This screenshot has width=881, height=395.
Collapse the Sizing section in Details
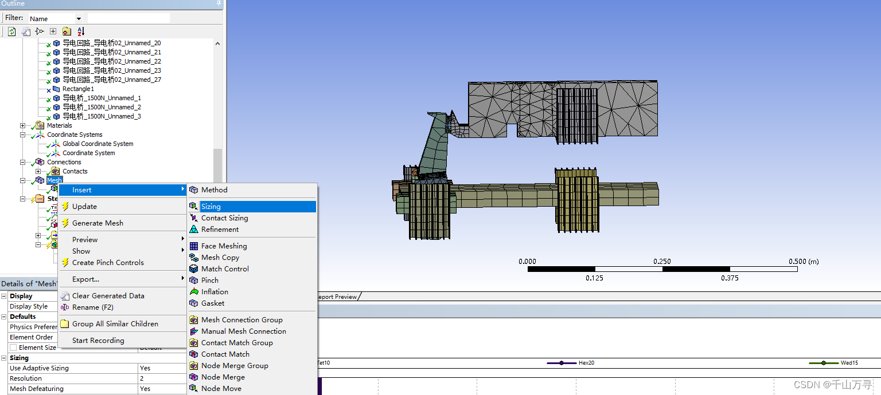click(4, 358)
